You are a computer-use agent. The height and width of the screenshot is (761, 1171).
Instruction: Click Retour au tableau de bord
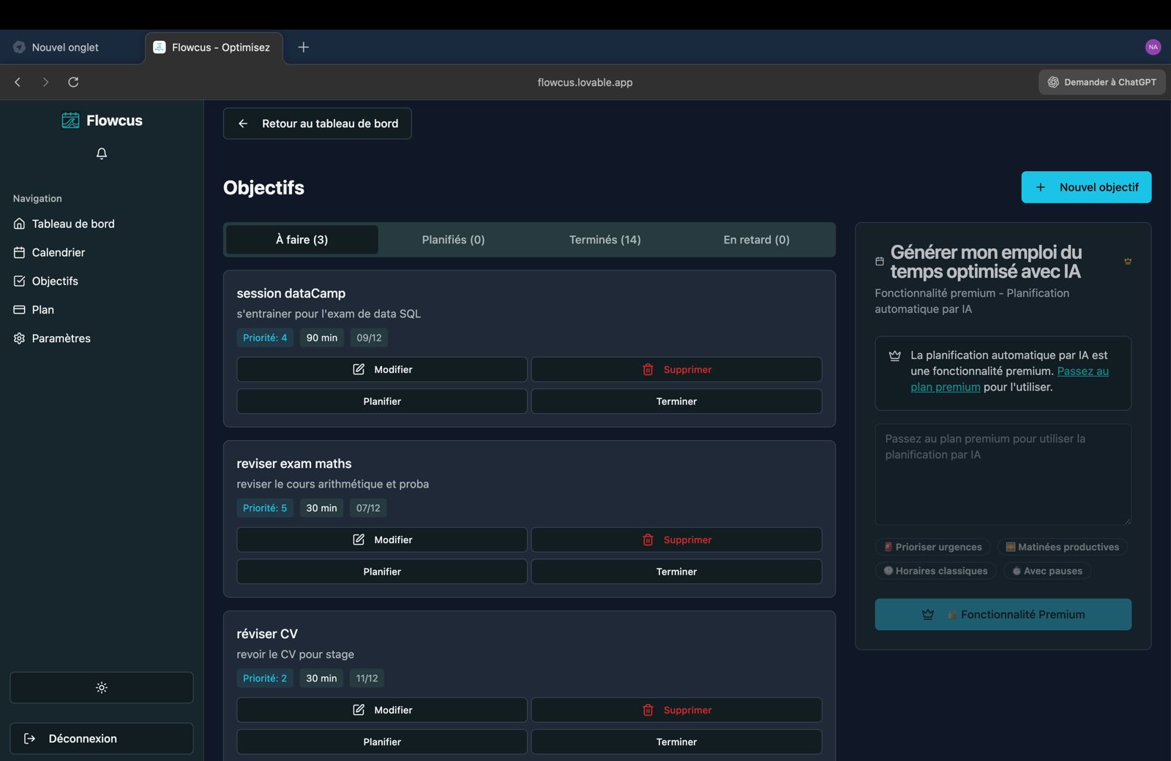tap(317, 124)
